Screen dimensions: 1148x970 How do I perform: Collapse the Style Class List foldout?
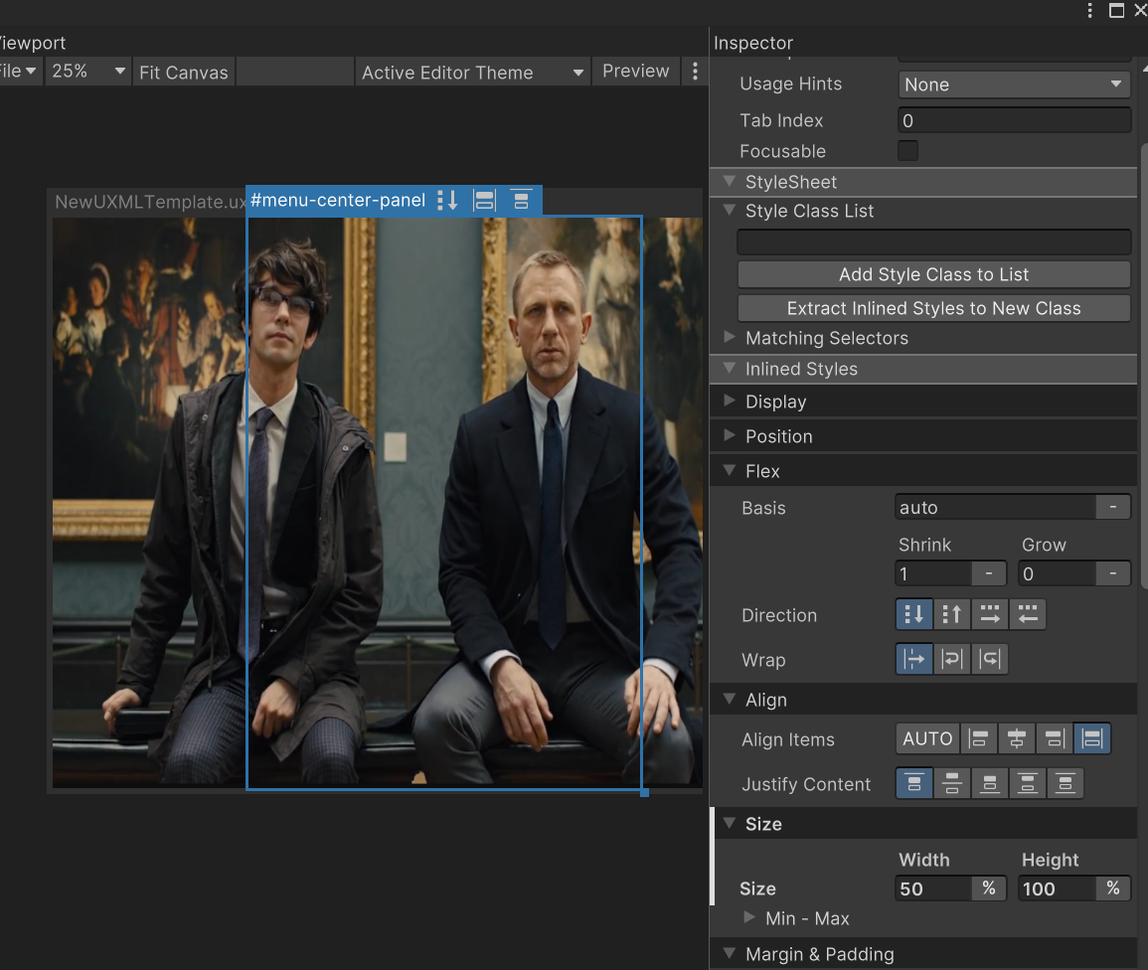click(x=730, y=210)
